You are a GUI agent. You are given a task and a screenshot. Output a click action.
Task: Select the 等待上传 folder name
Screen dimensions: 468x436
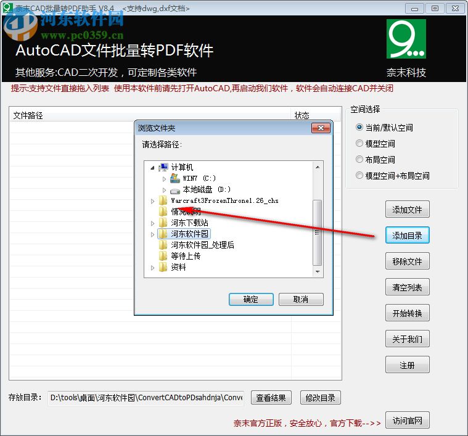tap(186, 256)
